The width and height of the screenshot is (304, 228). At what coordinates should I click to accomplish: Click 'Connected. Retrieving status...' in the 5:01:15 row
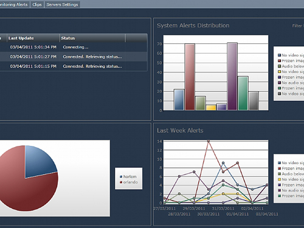(92, 66)
